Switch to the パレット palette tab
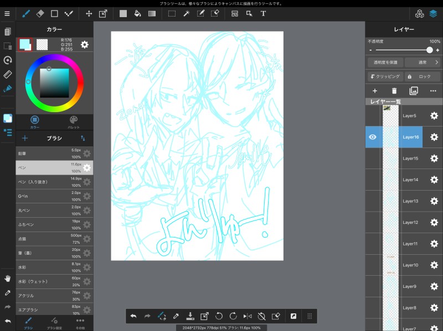This screenshot has height=331, width=443. click(74, 122)
